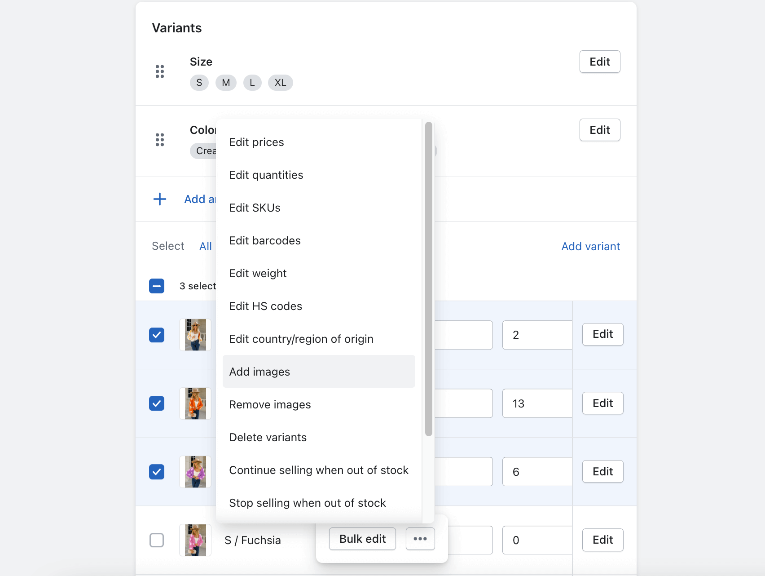This screenshot has height=576, width=765.
Task: Uncheck the variant row with quantity 13
Action: coord(157,403)
